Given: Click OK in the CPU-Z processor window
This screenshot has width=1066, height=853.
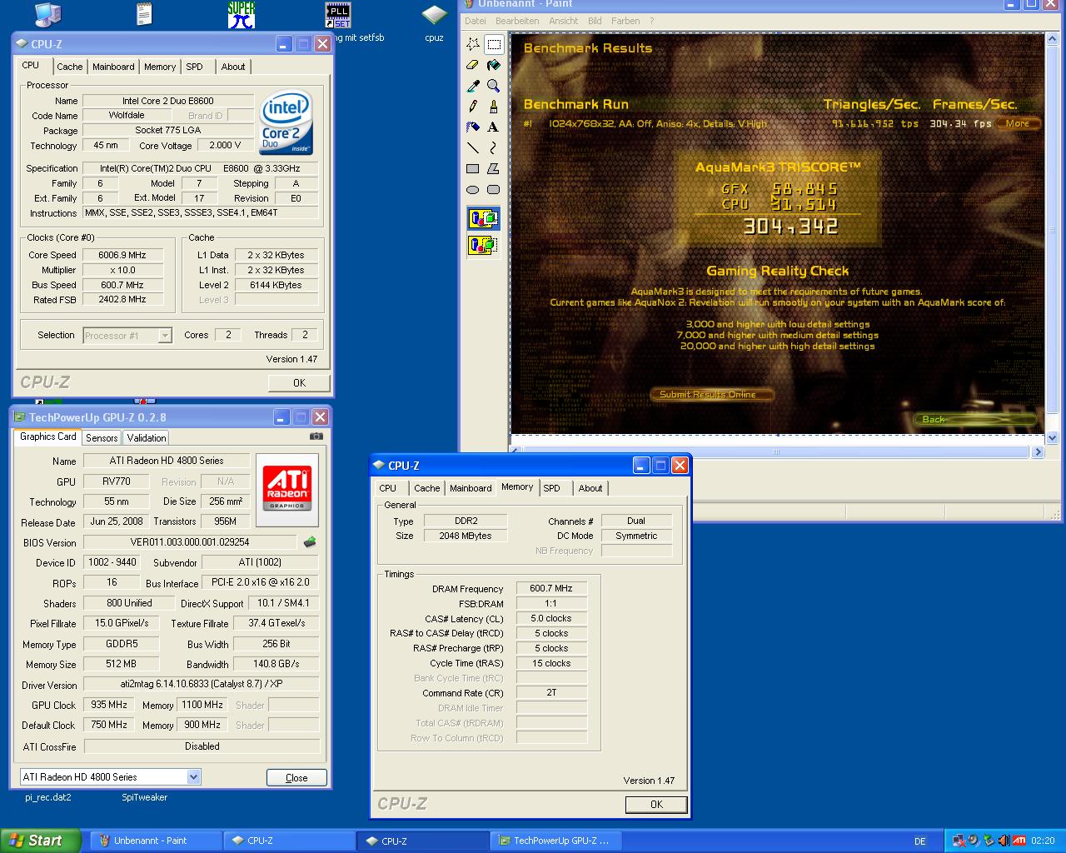Looking at the screenshot, I should [x=299, y=383].
